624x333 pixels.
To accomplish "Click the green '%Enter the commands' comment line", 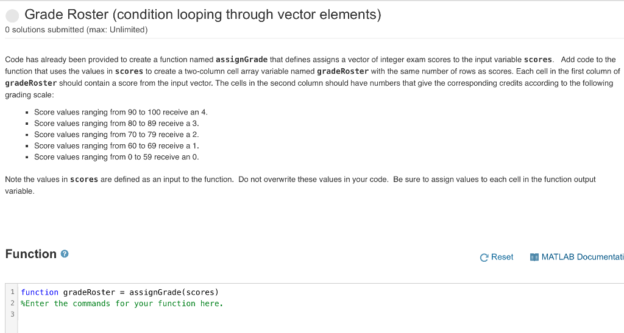I will coord(122,303).
